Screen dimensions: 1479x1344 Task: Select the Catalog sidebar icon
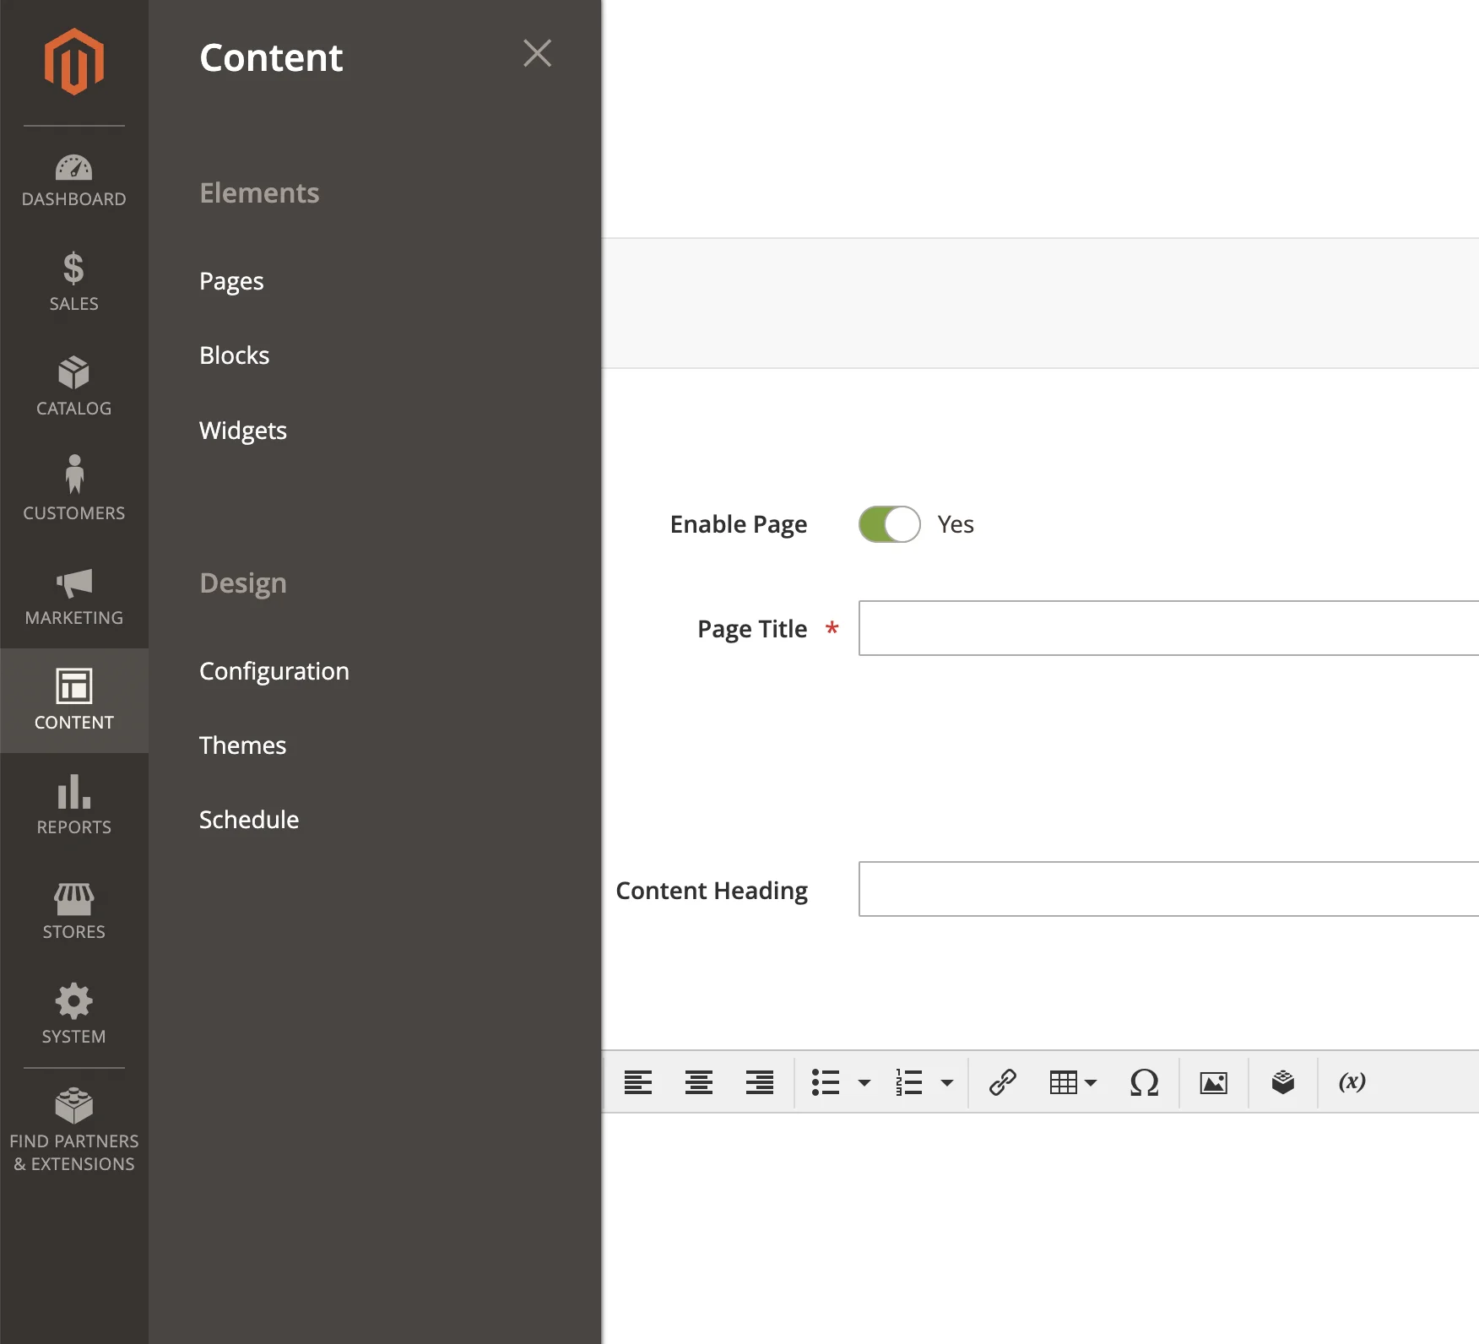(x=73, y=385)
